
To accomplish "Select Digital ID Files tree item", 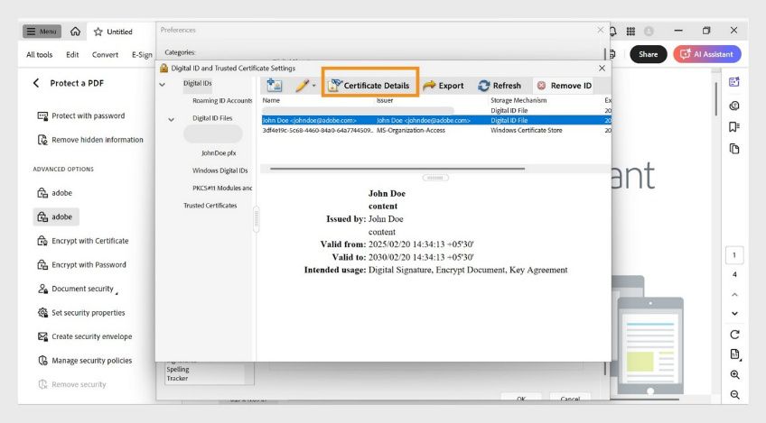I will (212, 118).
